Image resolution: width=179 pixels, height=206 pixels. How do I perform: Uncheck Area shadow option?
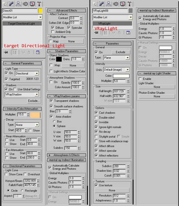click(x=51, y=117)
